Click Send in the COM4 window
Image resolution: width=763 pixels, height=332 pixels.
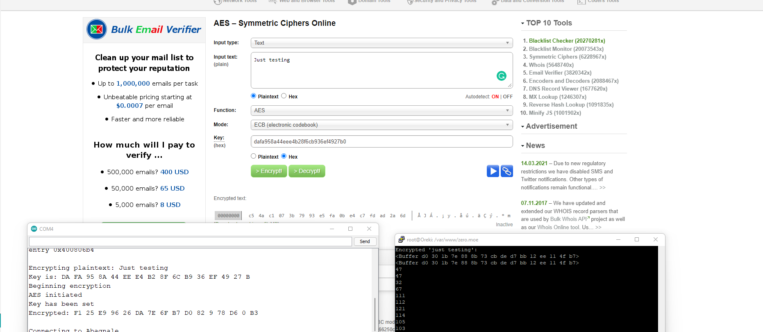[x=365, y=241]
